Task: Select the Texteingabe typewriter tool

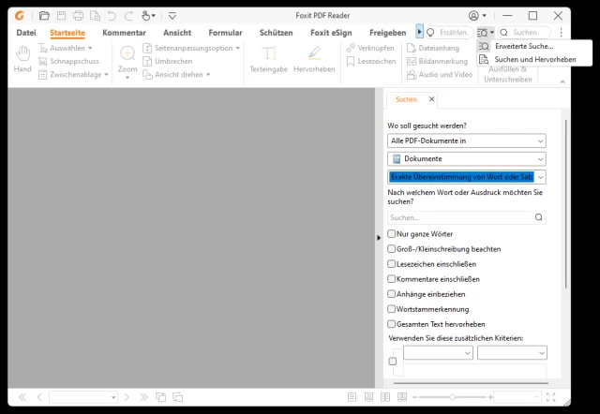Action: pyautogui.click(x=268, y=58)
